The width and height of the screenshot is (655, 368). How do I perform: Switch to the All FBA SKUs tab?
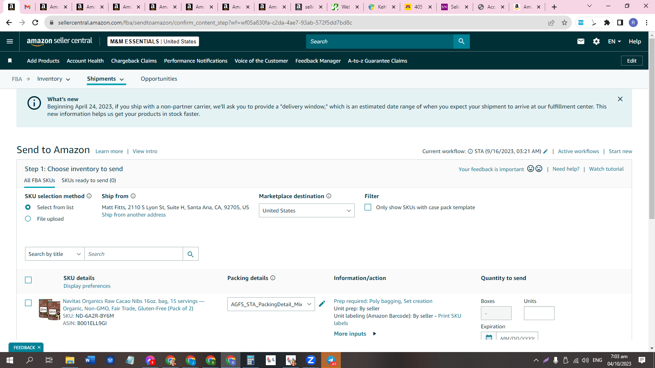click(39, 181)
